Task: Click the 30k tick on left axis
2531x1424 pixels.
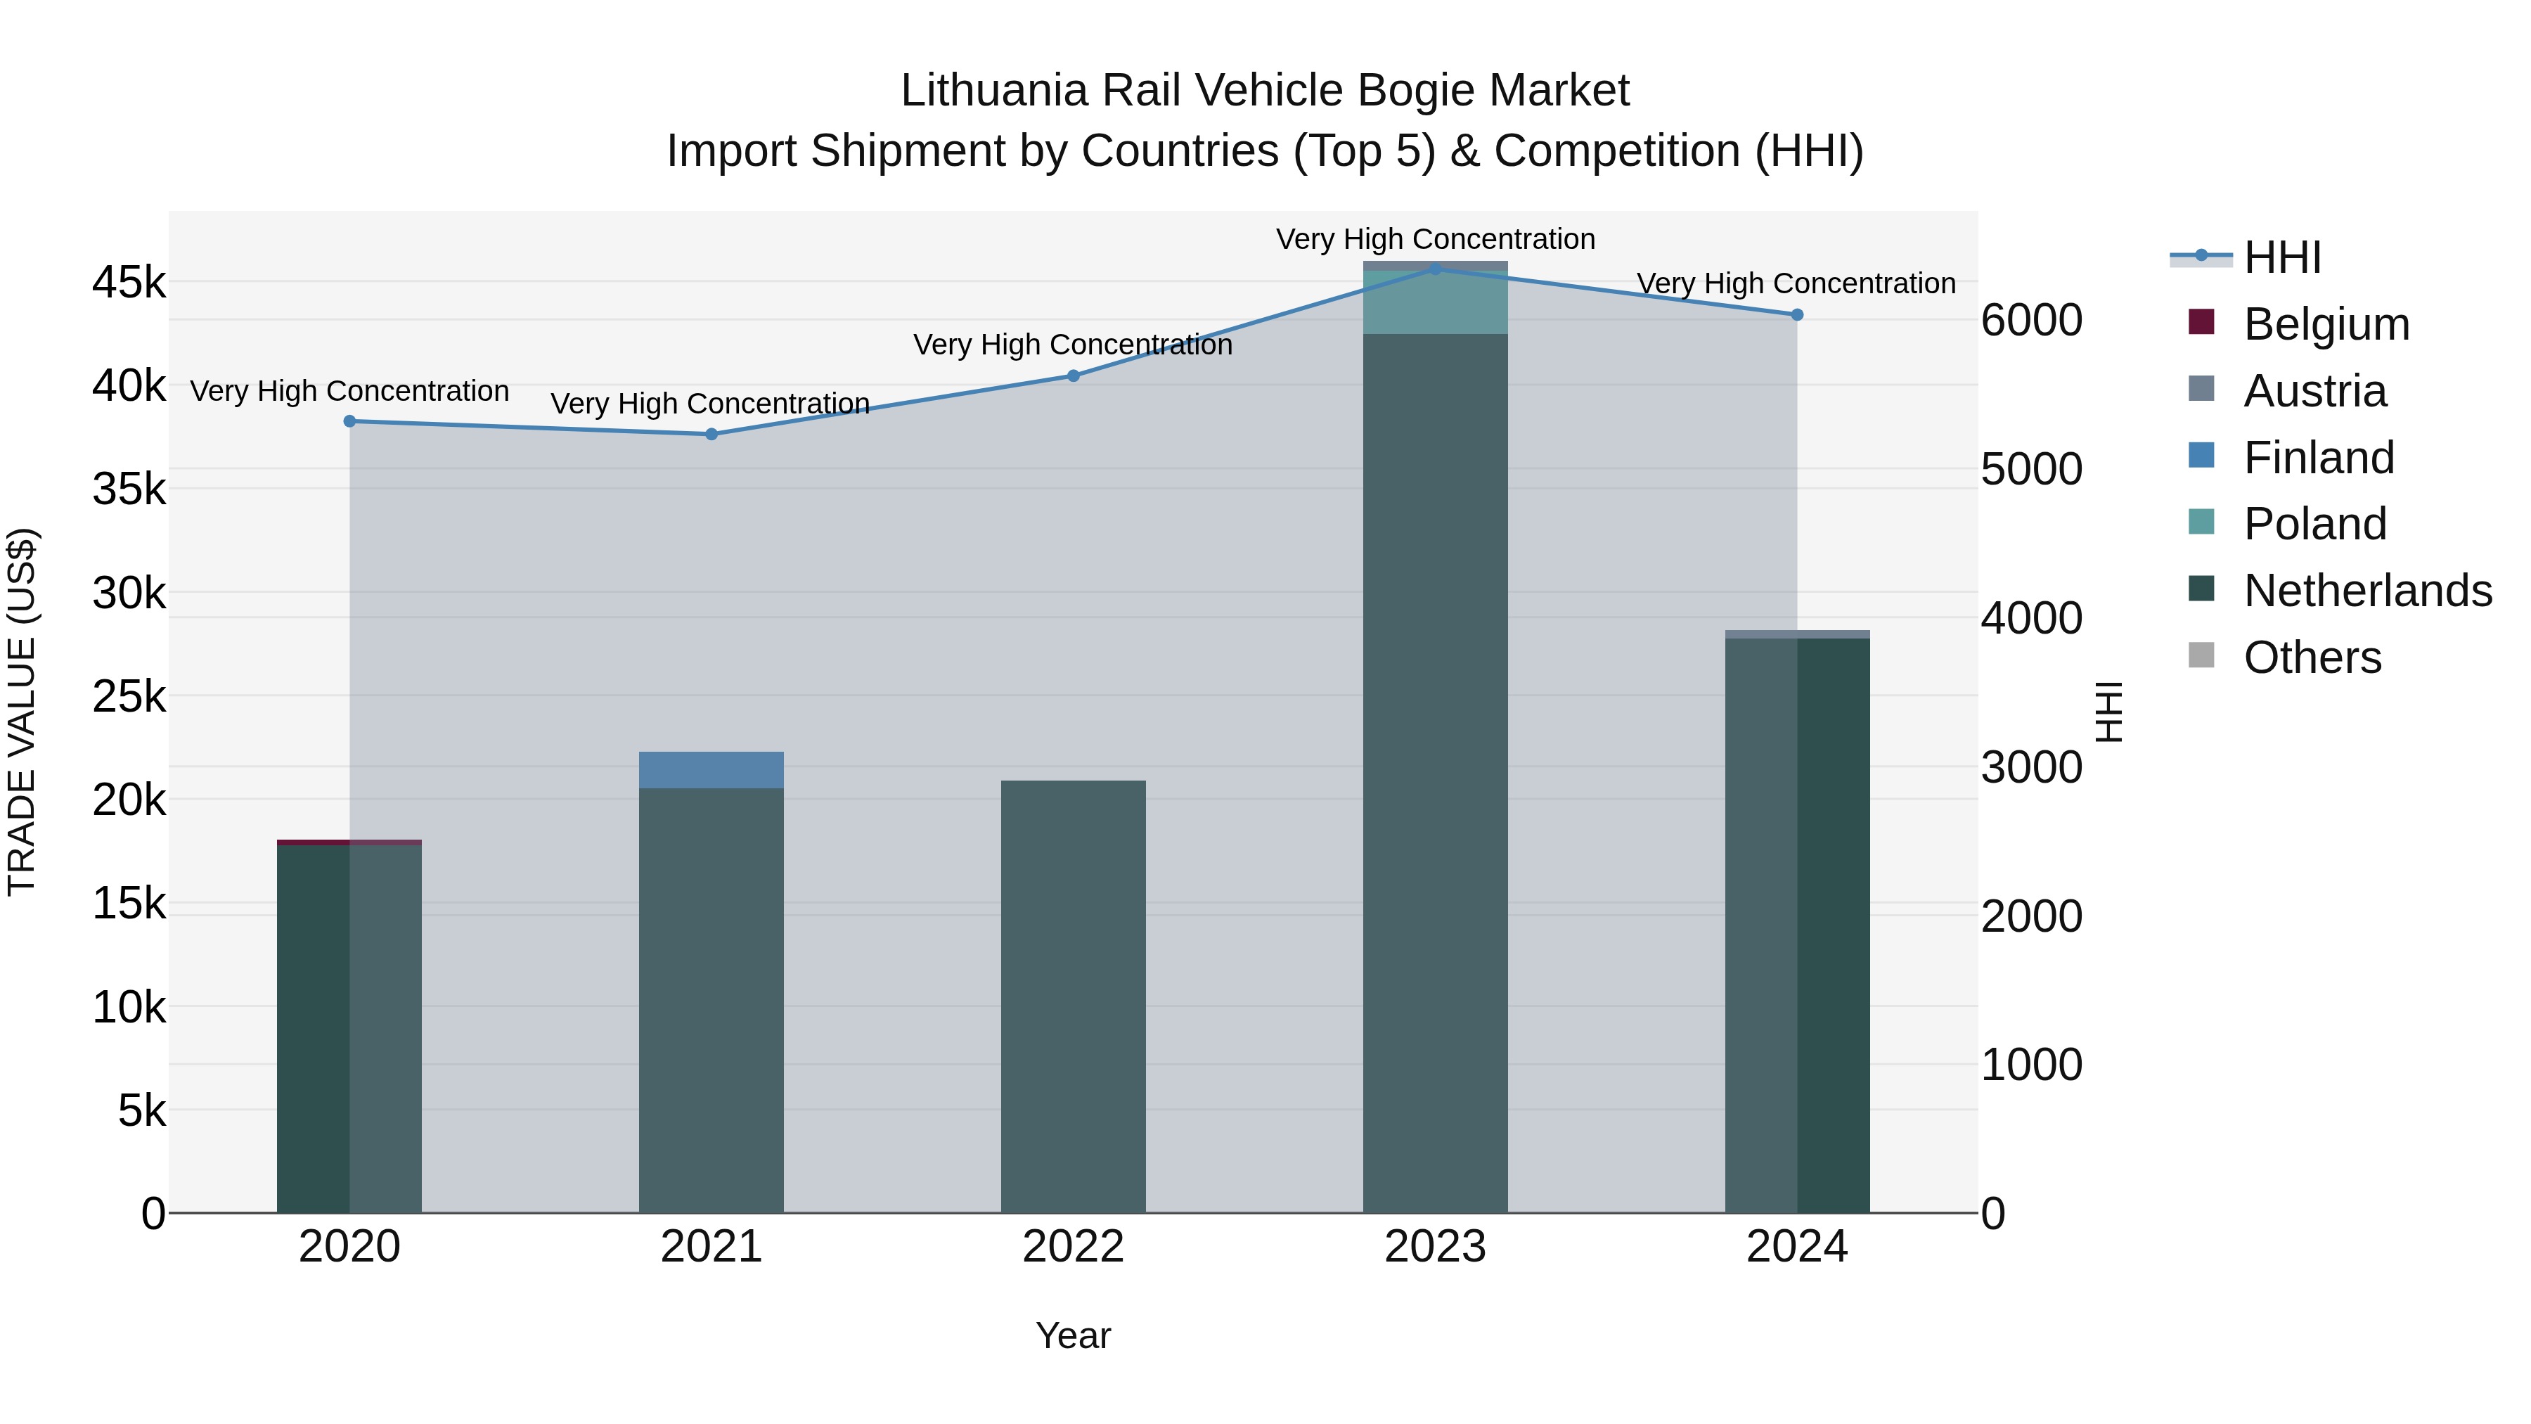Action: (x=129, y=593)
